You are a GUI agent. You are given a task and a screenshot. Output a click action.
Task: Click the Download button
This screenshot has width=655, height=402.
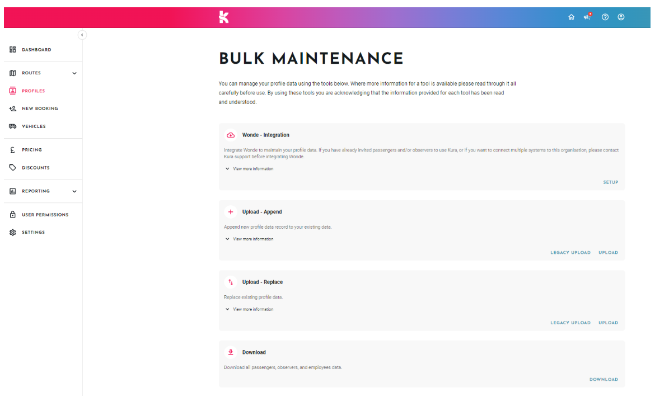tap(603, 380)
